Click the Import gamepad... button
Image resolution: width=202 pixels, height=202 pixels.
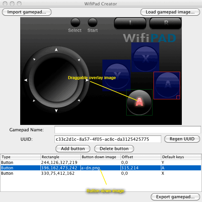point(27,12)
